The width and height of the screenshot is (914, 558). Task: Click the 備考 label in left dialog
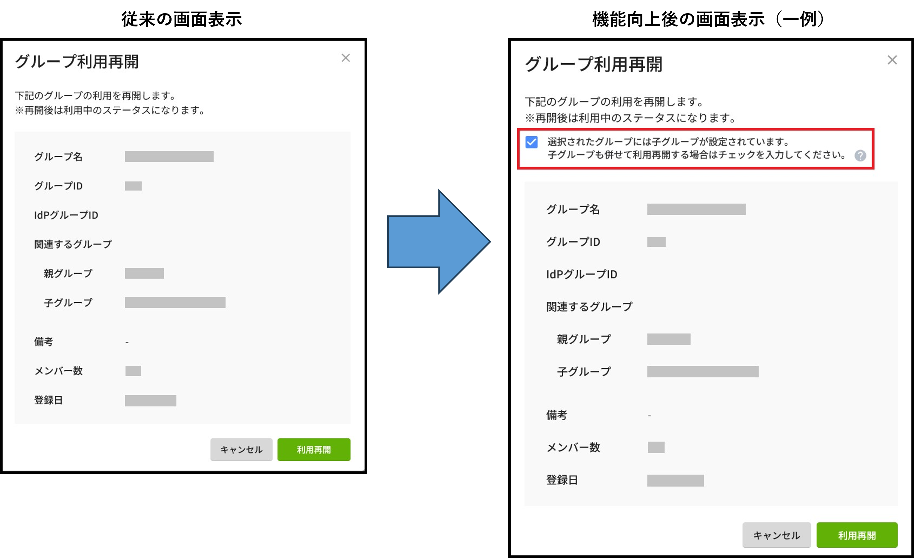click(x=43, y=341)
